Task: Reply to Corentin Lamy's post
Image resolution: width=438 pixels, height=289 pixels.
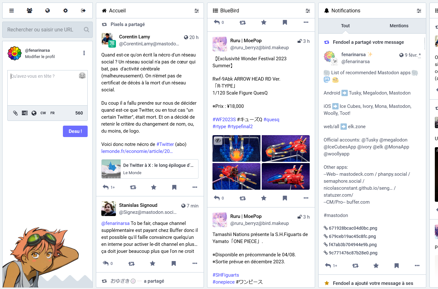Action: point(106,187)
